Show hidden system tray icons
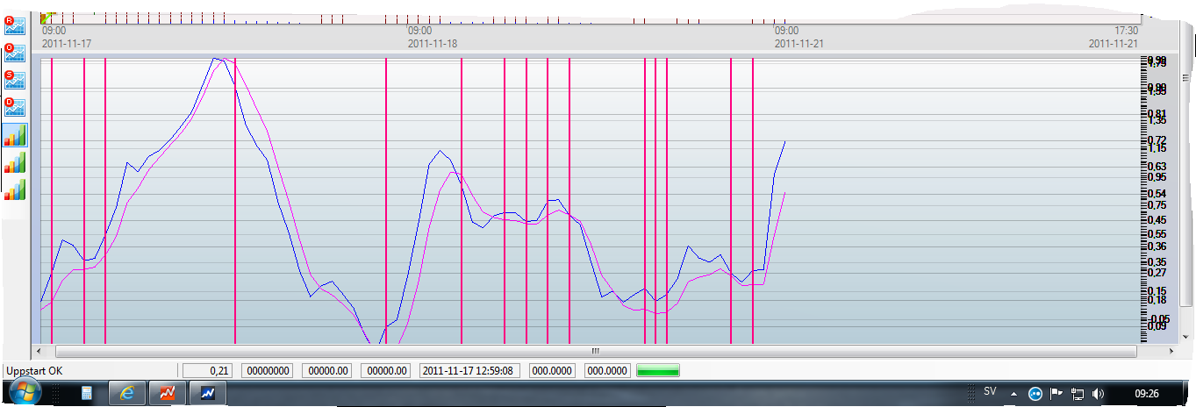This screenshot has width=1196, height=407. pos(1014,393)
